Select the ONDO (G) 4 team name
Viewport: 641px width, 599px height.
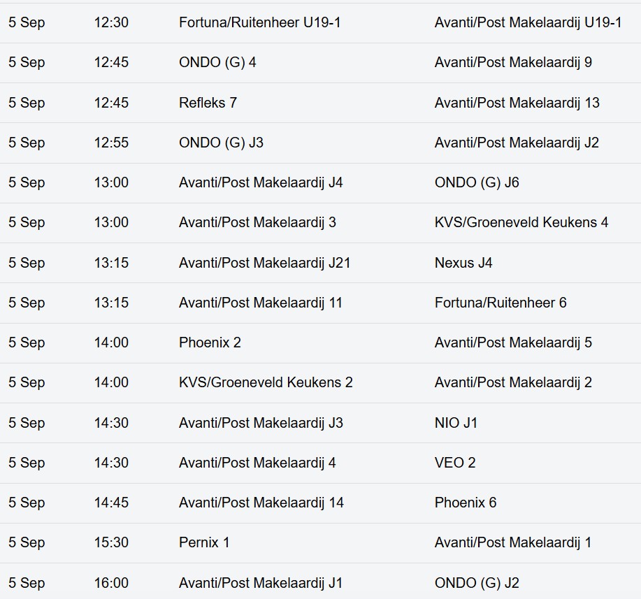(217, 63)
